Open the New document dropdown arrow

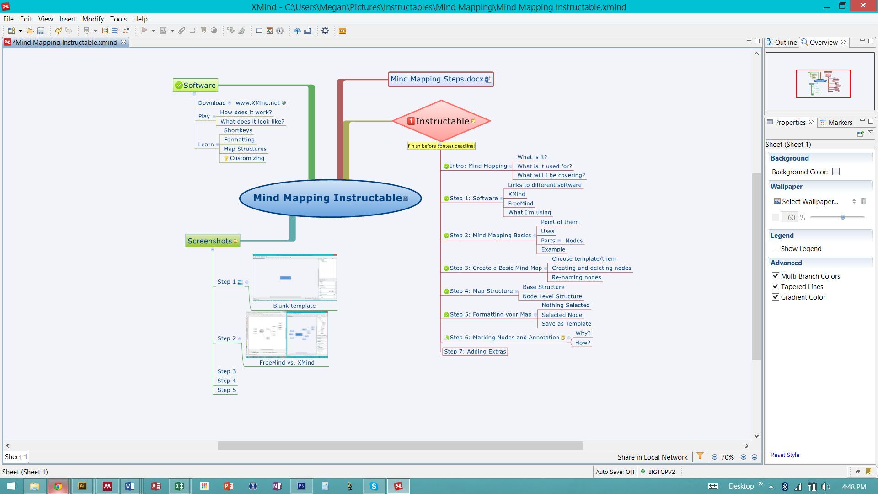21,31
